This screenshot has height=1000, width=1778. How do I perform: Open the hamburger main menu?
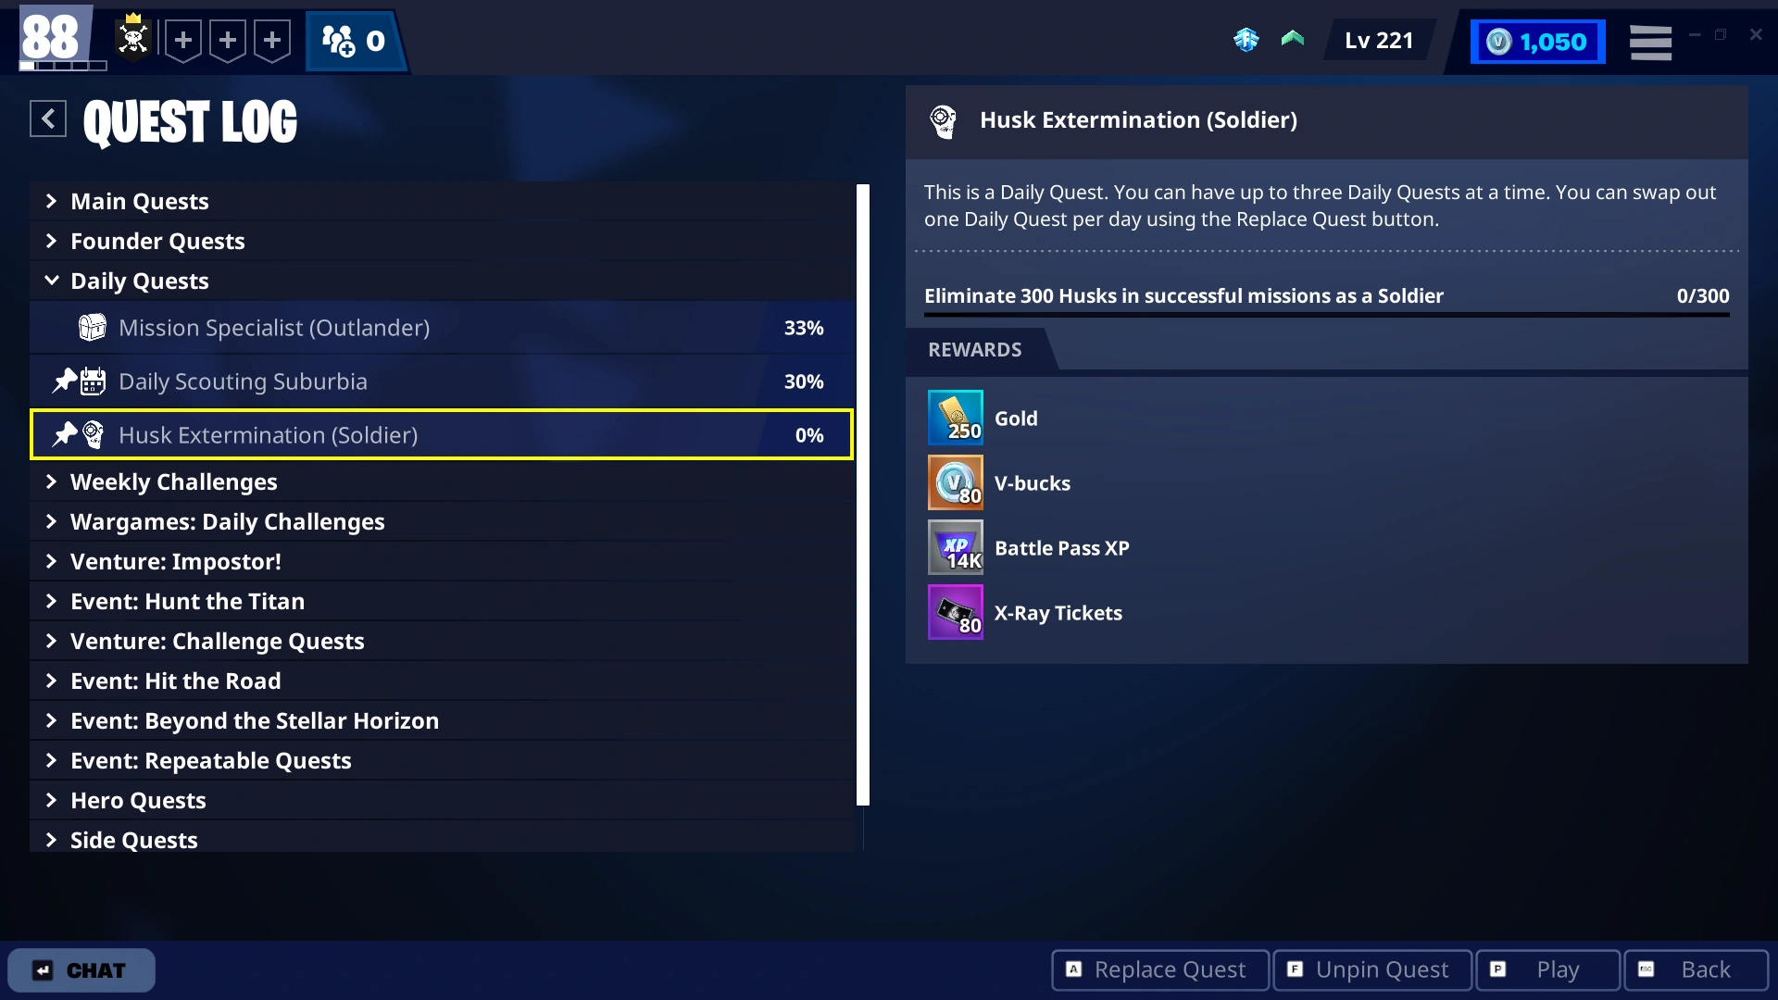1650,43
